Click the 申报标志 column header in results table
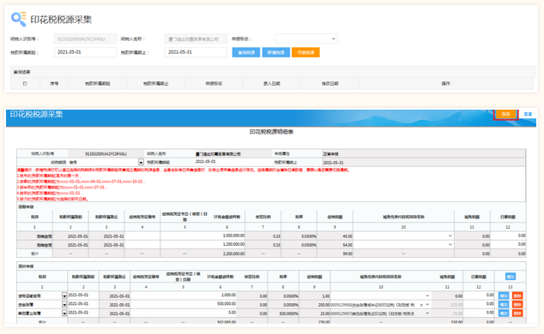This screenshot has height=334, width=544. tap(214, 83)
